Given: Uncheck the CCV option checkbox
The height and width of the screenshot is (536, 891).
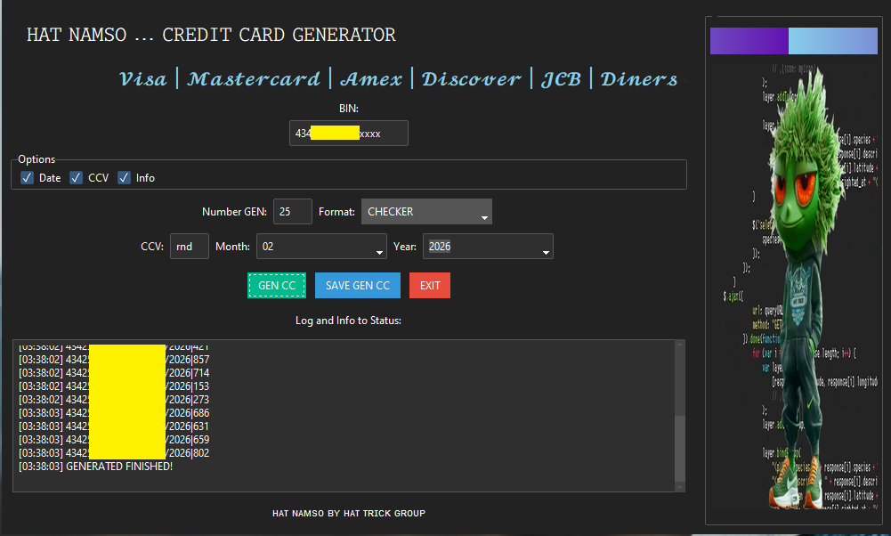Looking at the screenshot, I should coord(77,178).
